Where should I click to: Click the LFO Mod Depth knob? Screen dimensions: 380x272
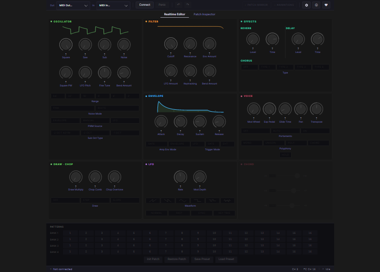200,178
